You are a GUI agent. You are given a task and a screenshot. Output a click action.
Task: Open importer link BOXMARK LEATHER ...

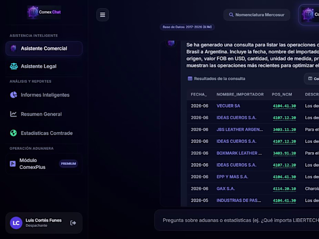[239, 153]
